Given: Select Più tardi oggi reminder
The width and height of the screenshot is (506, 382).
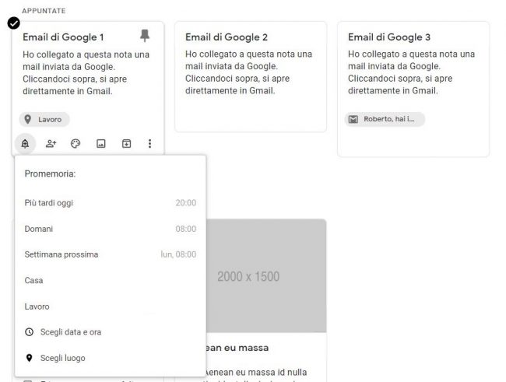Looking at the screenshot, I should tap(110, 203).
